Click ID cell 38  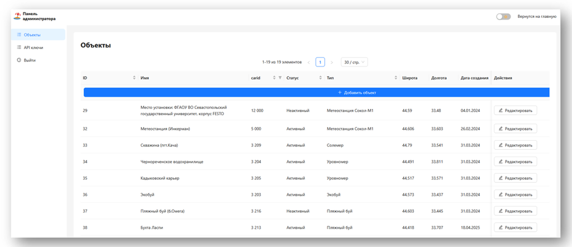coord(85,227)
